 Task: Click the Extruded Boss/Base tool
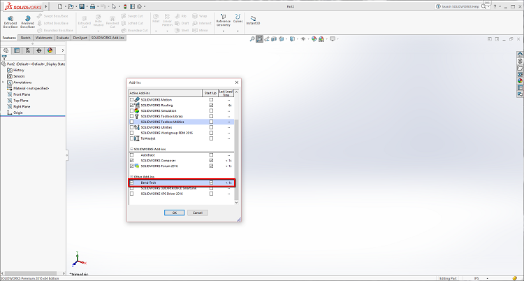pos(10,22)
